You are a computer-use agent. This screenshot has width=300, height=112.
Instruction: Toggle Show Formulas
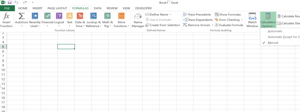click(x=228, y=15)
